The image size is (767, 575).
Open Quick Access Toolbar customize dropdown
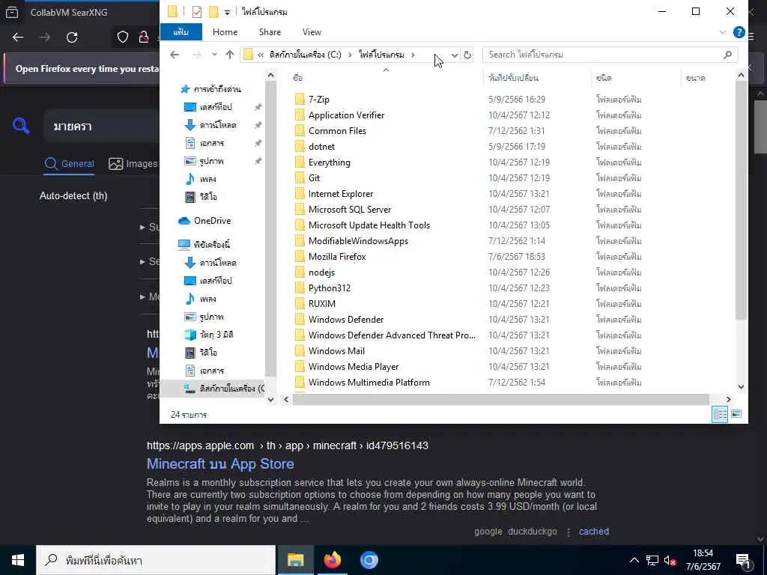(228, 12)
